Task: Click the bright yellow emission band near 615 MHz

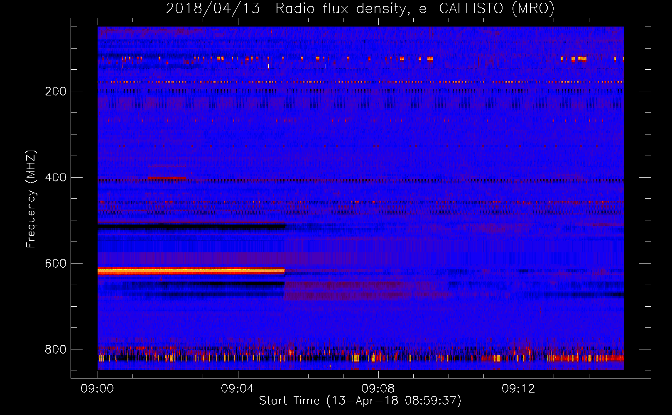Action: click(x=191, y=271)
